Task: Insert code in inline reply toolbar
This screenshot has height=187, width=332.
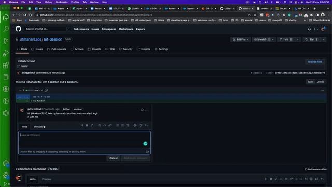Action: coord(105,125)
